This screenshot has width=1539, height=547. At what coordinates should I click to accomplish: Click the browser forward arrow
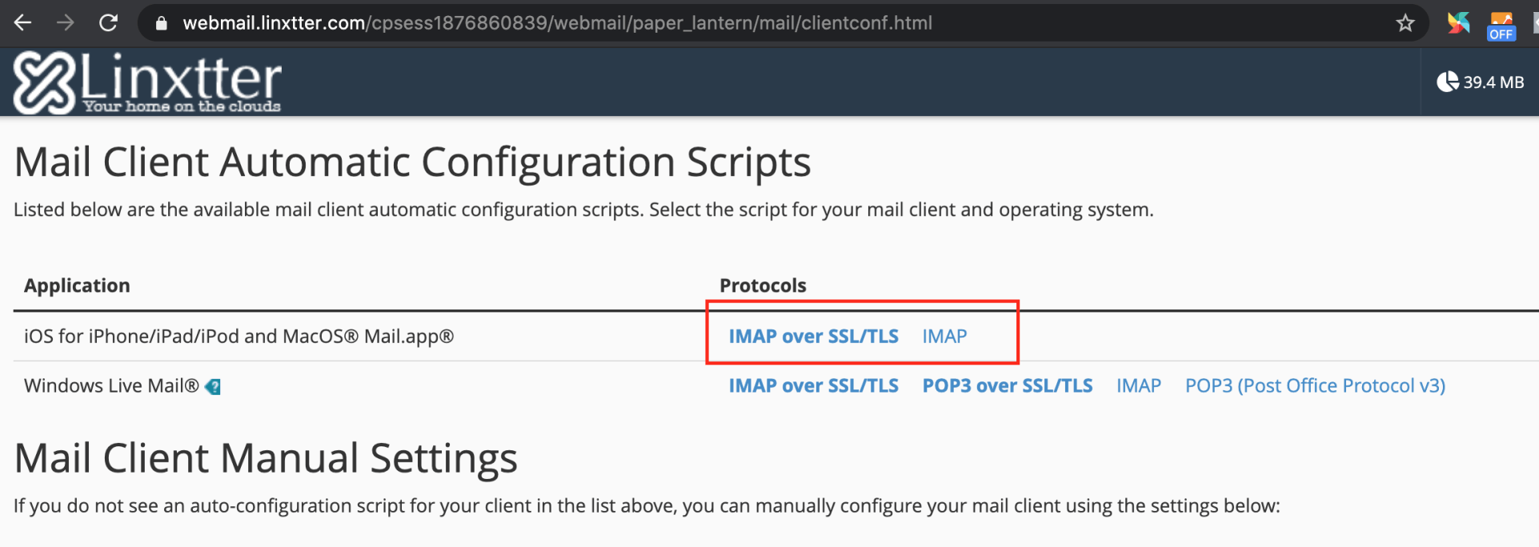pyautogui.click(x=66, y=23)
